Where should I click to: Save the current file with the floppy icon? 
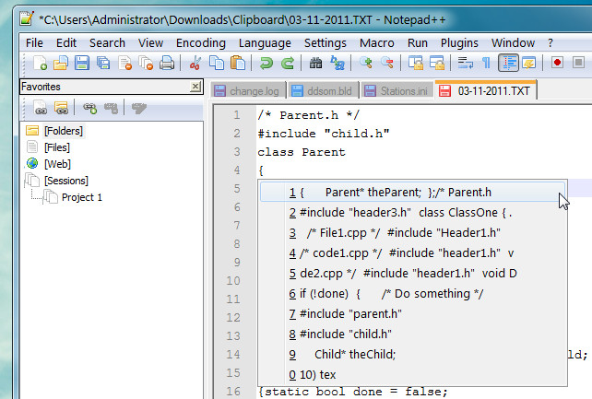(81, 63)
